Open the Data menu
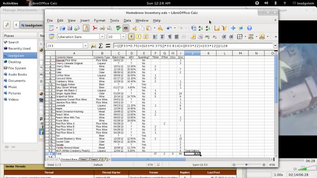The image size is (317, 178). (x=127, y=20)
